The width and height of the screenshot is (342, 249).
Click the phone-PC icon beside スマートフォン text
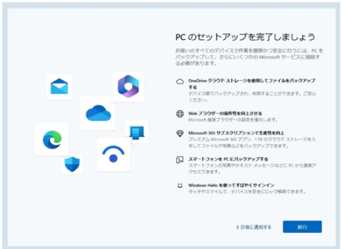coord(180,159)
